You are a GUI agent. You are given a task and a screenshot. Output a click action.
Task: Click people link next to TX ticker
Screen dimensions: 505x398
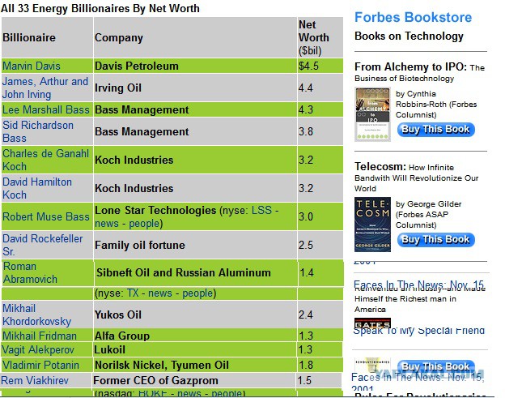click(197, 293)
